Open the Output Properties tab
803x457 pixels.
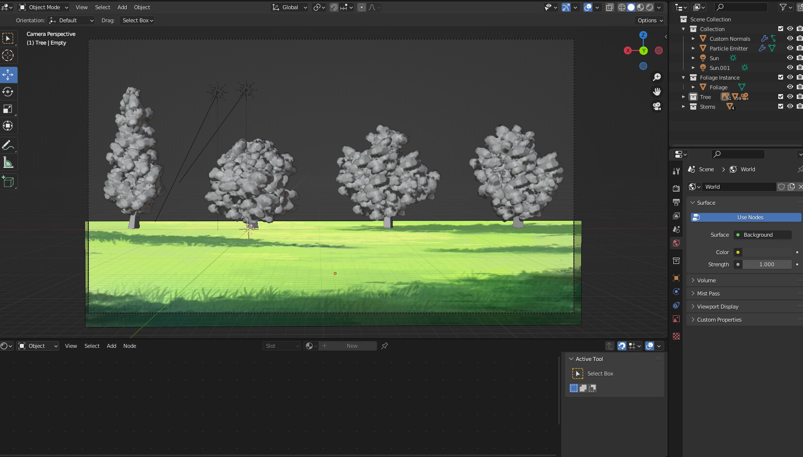(676, 202)
